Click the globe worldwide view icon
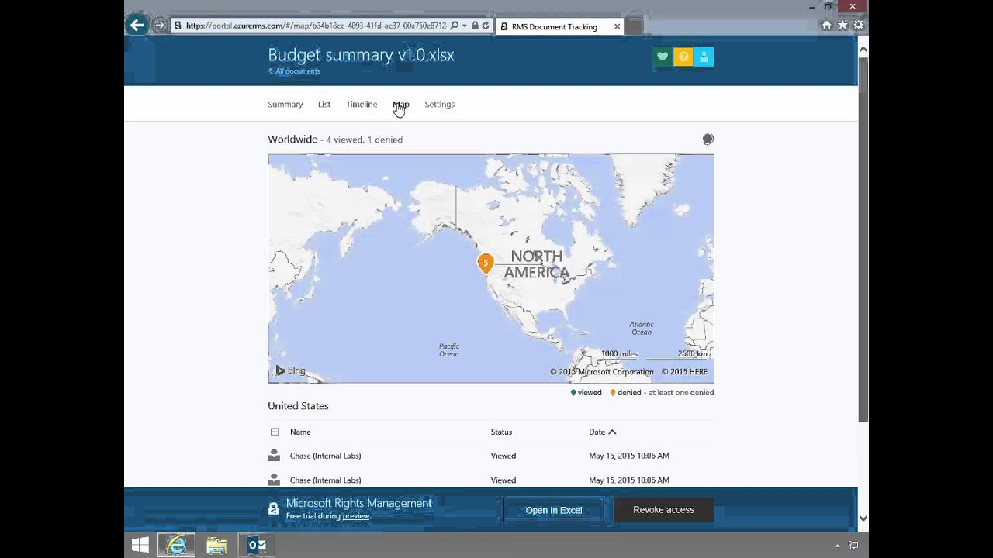This screenshot has height=558, width=993. 708,139
